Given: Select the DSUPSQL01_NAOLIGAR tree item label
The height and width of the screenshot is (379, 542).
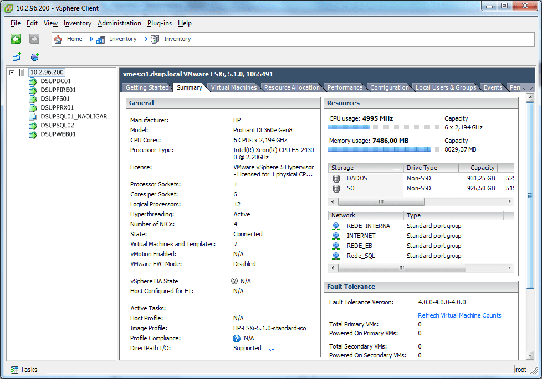Looking at the screenshot, I should click(74, 116).
